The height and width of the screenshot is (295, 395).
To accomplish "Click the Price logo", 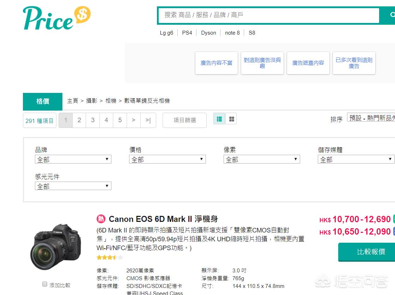I will coord(56,18).
